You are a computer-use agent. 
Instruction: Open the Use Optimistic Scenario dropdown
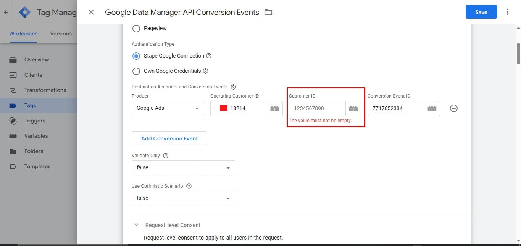[x=184, y=198]
